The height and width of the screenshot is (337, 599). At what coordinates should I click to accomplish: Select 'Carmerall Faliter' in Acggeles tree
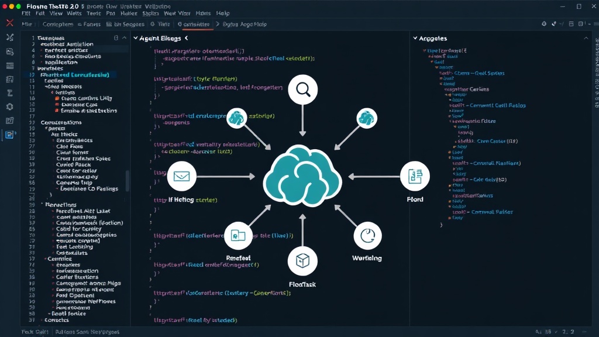[491, 212]
